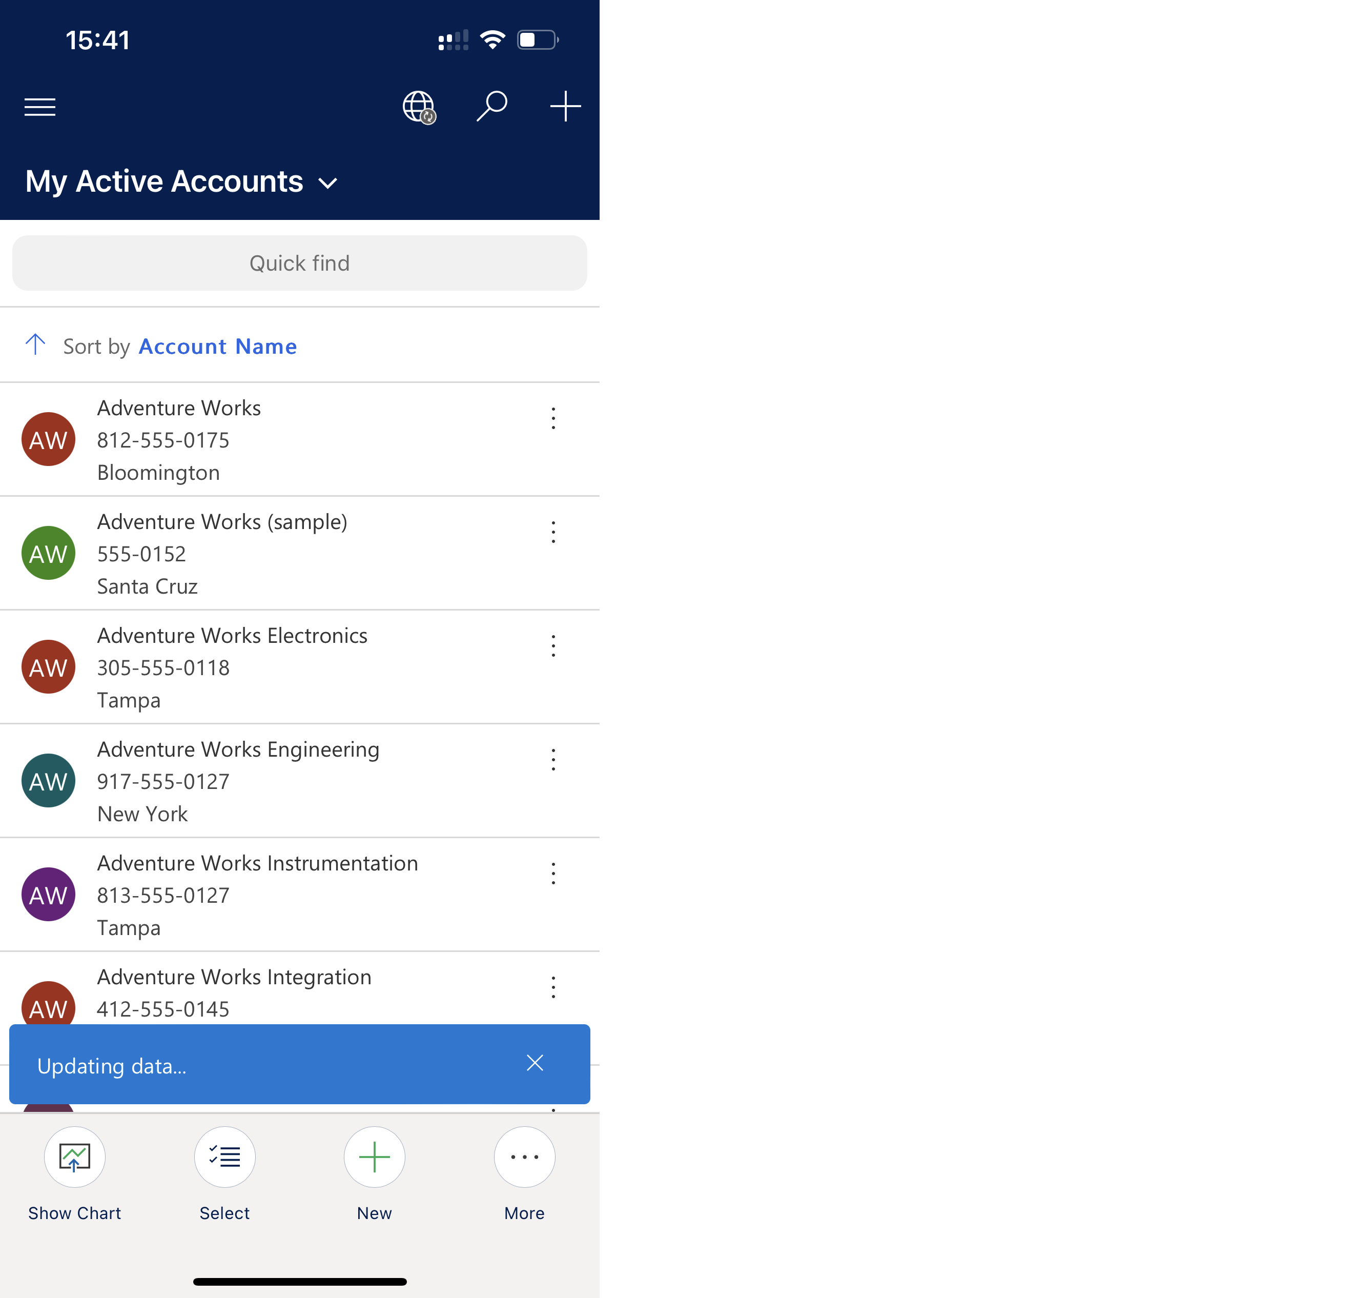Screen dimensions: 1355x1298
Task: Tap Quick find search input field
Action: coord(299,261)
